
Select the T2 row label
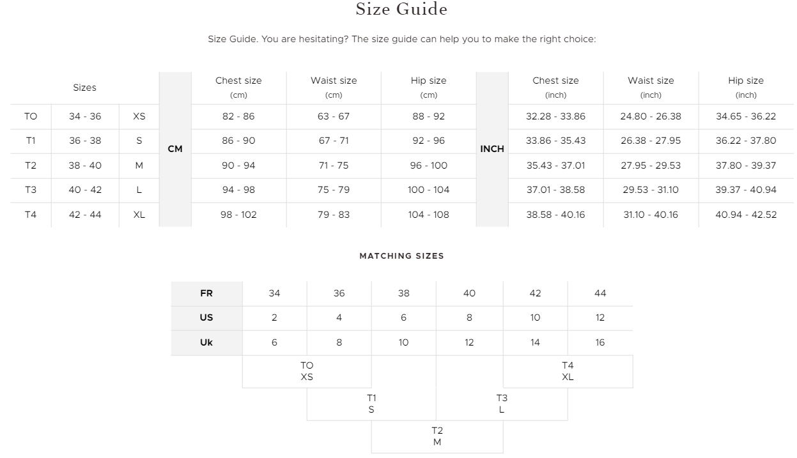pyautogui.click(x=31, y=165)
